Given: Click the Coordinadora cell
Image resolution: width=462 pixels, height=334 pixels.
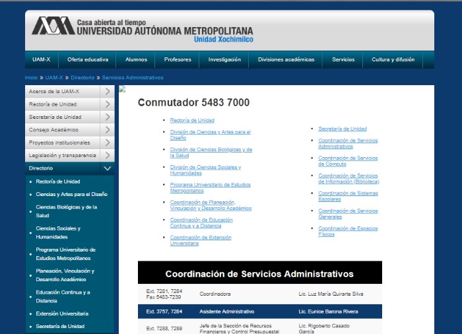Looking at the screenshot, I should coord(214,294).
